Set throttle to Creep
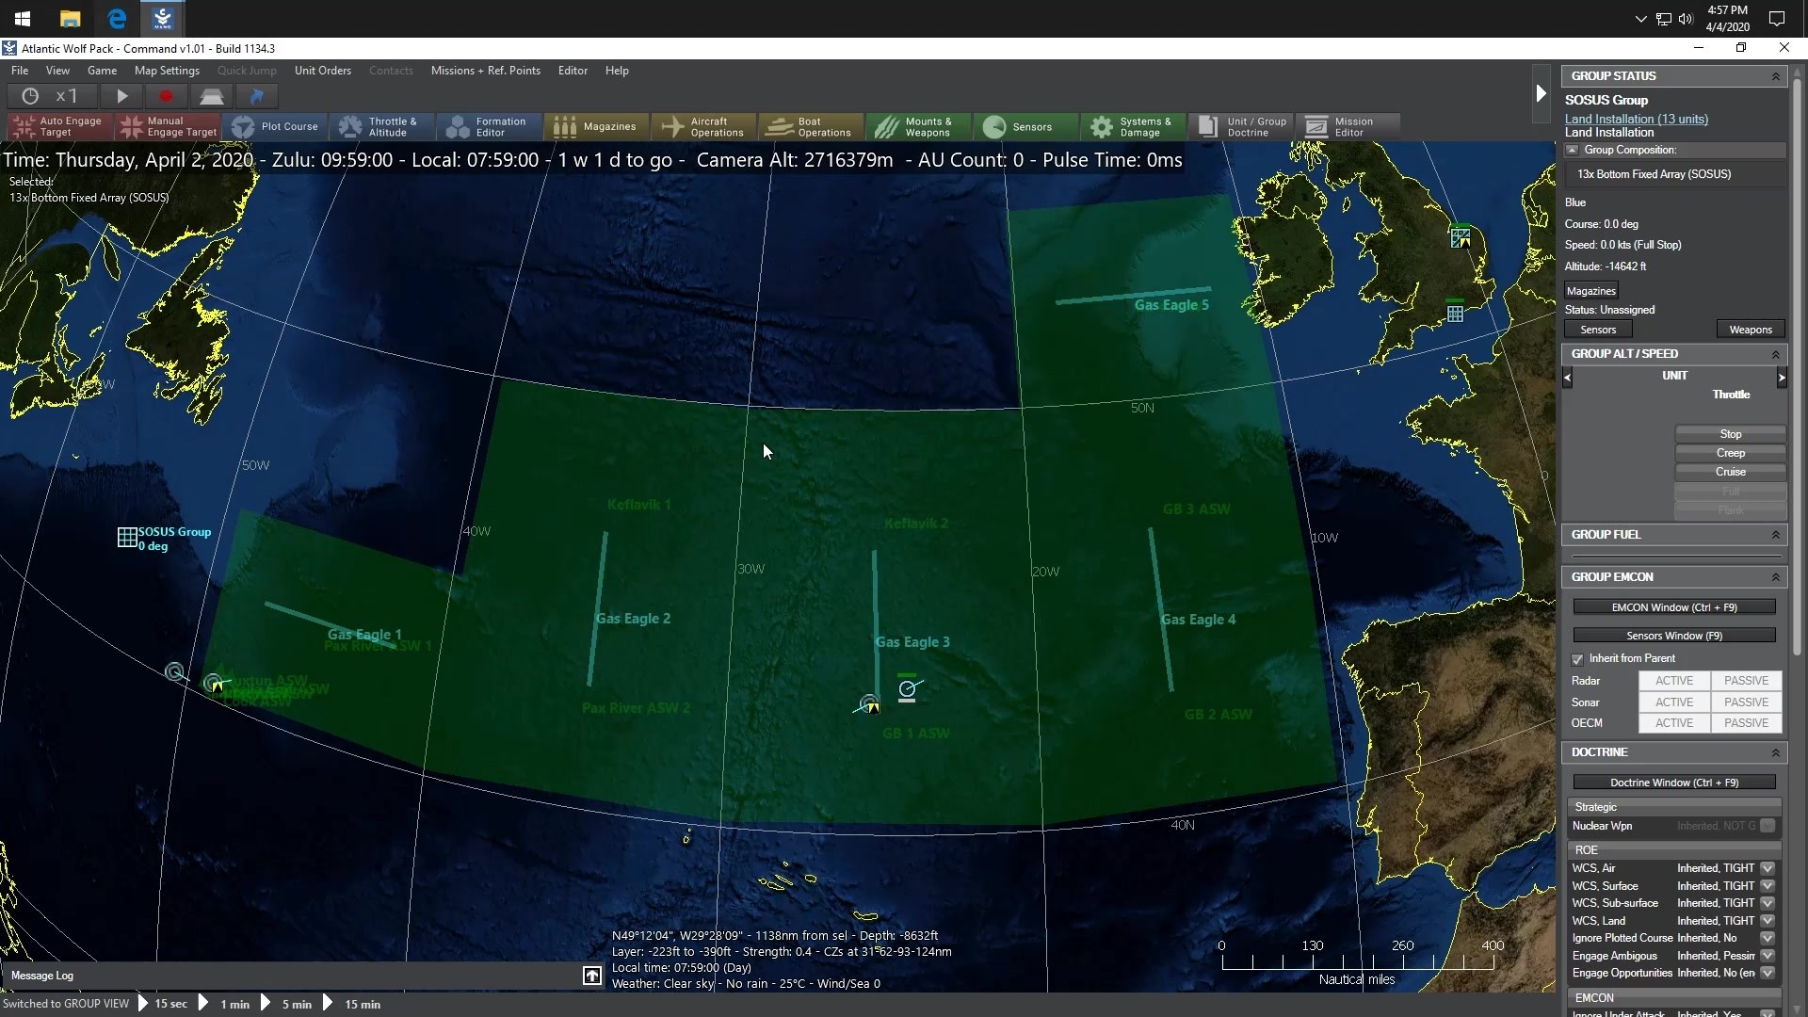This screenshot has width=1808, height=1017. pyautogui.click(x=1731, y=453)
